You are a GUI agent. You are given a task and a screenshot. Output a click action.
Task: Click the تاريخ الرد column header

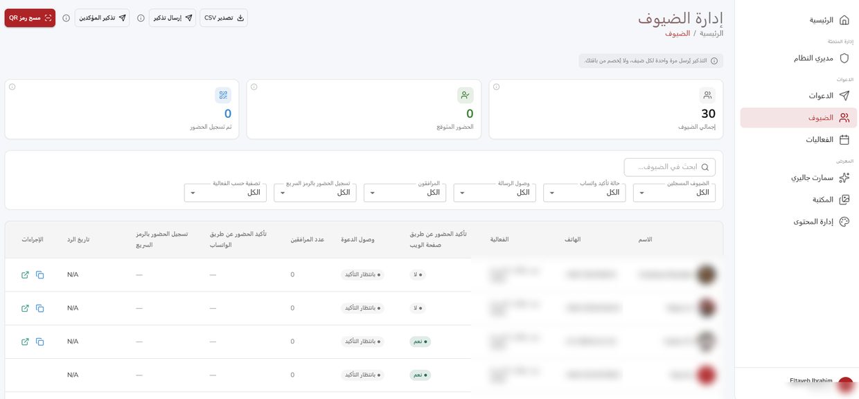click(78, 240)
